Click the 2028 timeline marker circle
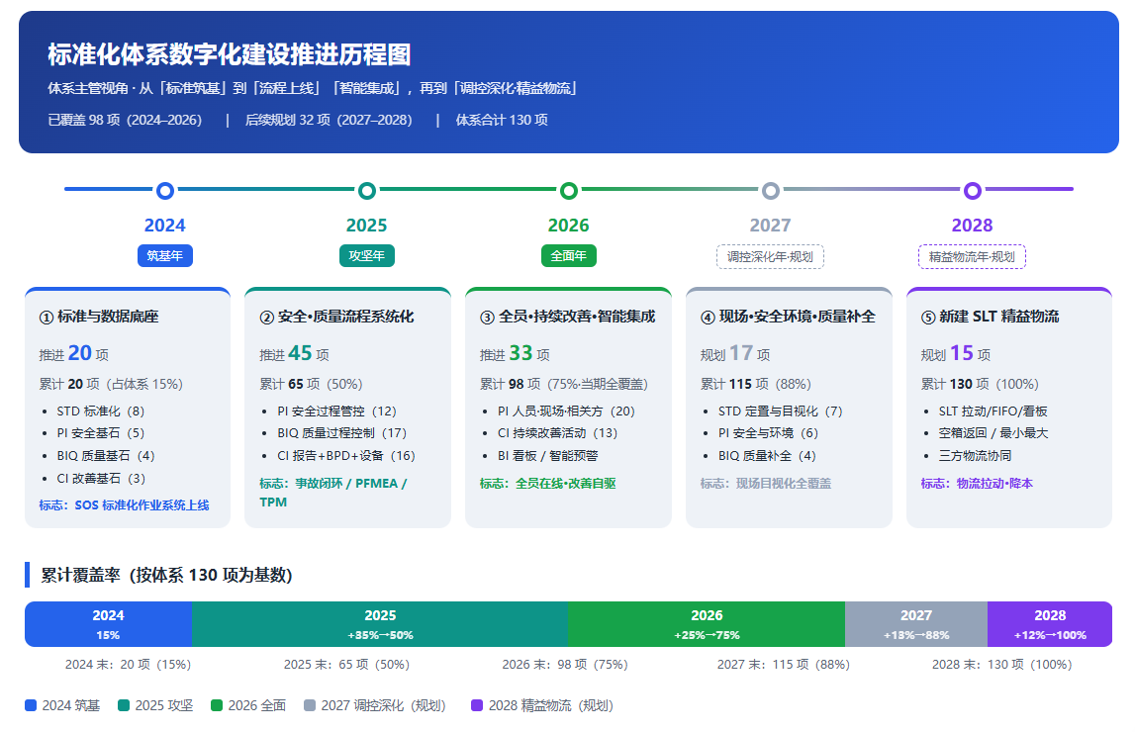Image resolution: width=1135 pixels, height=732 pixels. point(973,191)
